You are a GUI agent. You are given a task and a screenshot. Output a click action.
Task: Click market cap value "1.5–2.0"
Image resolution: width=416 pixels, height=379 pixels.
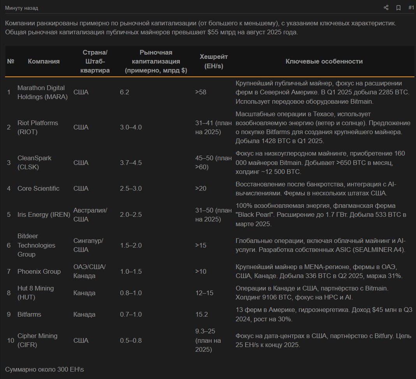pyautogui.click(x=131, y=245)
